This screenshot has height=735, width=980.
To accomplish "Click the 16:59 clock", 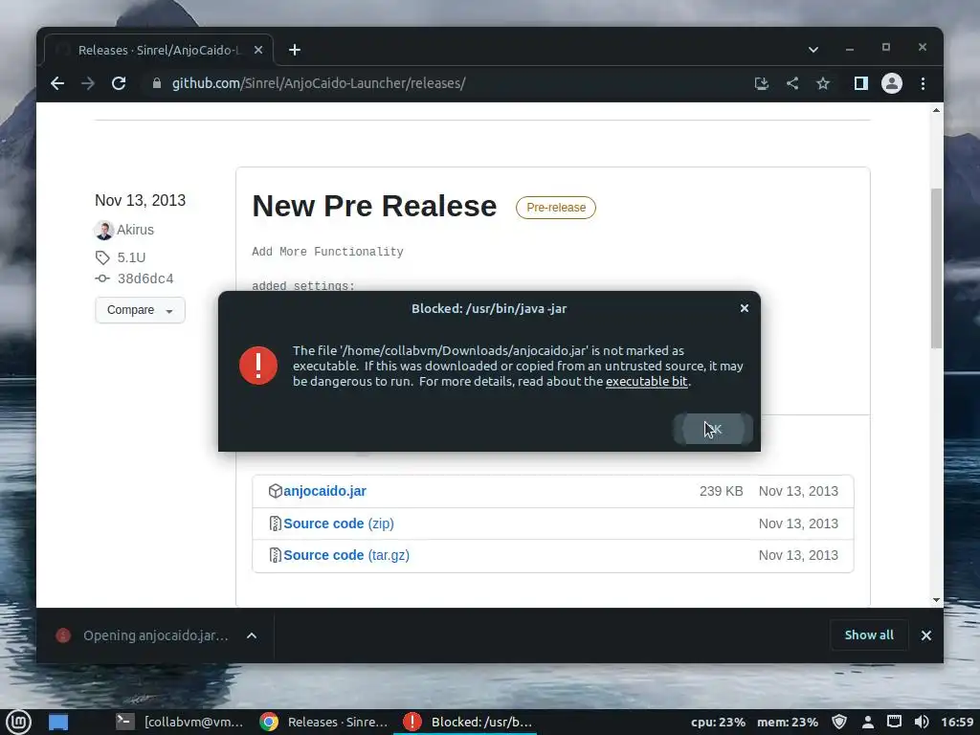I will coord(957,723).
